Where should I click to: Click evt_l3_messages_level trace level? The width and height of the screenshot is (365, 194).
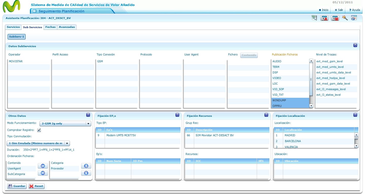pos(336,89)
